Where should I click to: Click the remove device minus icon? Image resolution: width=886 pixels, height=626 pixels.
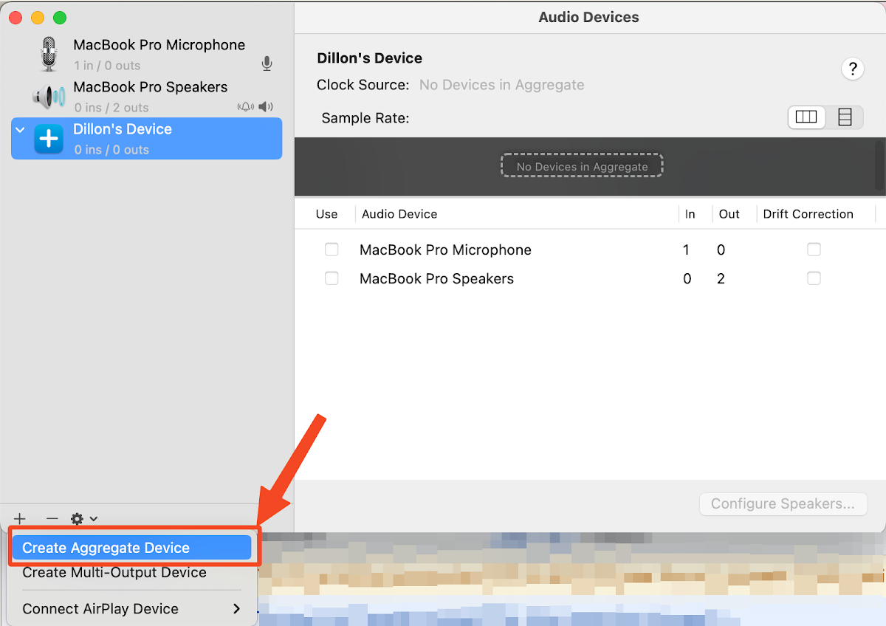pos(51,519)
